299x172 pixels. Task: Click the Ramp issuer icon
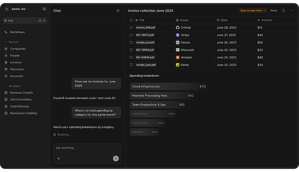coord(177,65)
